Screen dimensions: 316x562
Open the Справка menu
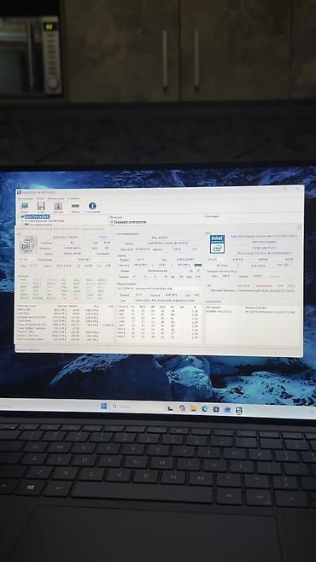coord(73,198)
